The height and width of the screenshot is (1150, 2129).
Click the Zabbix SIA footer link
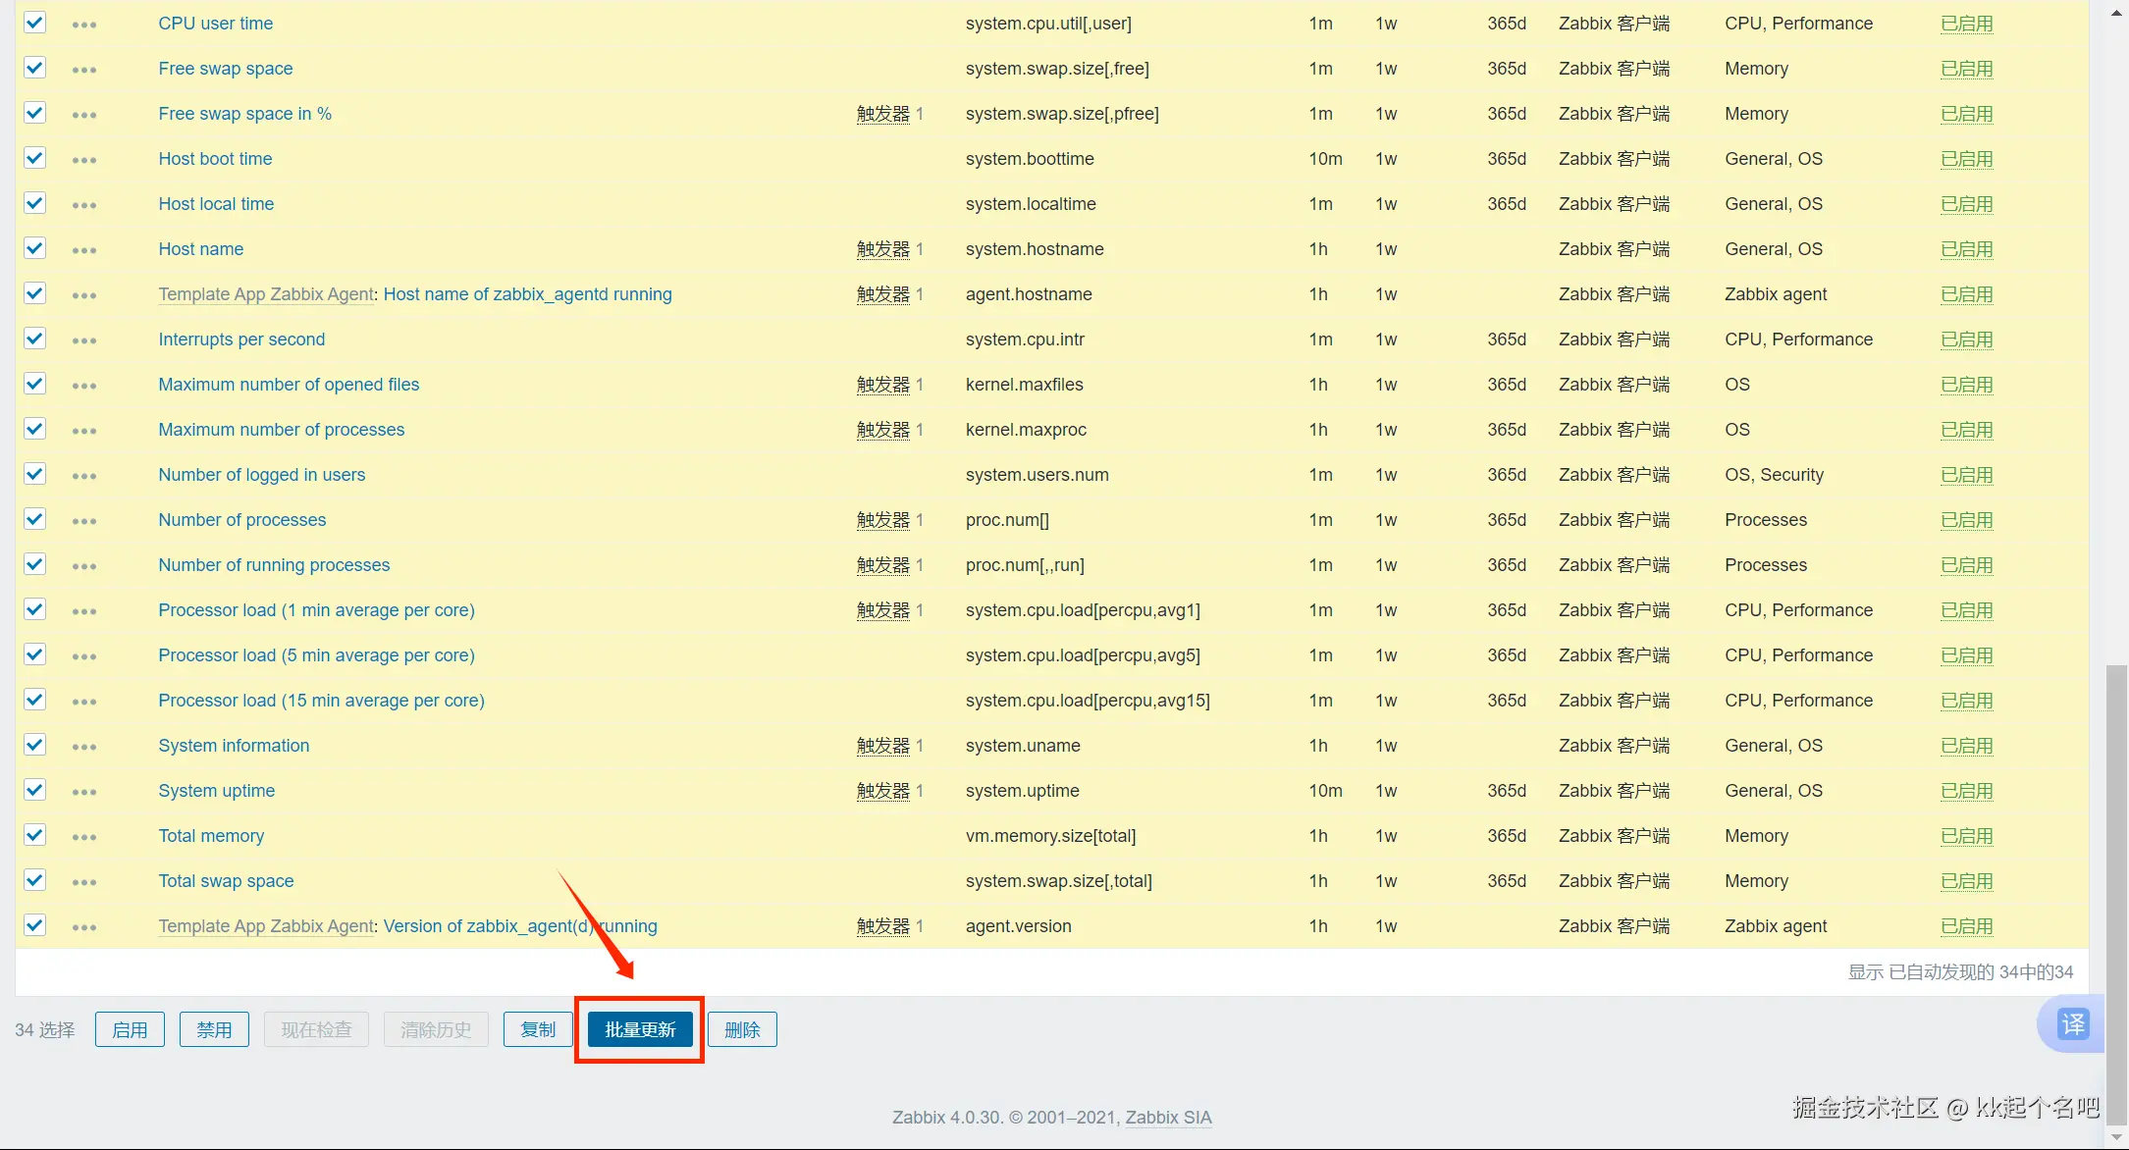click(1168, 1118)
